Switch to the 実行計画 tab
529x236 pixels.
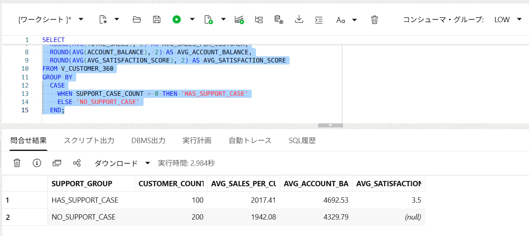click(197, 141)
